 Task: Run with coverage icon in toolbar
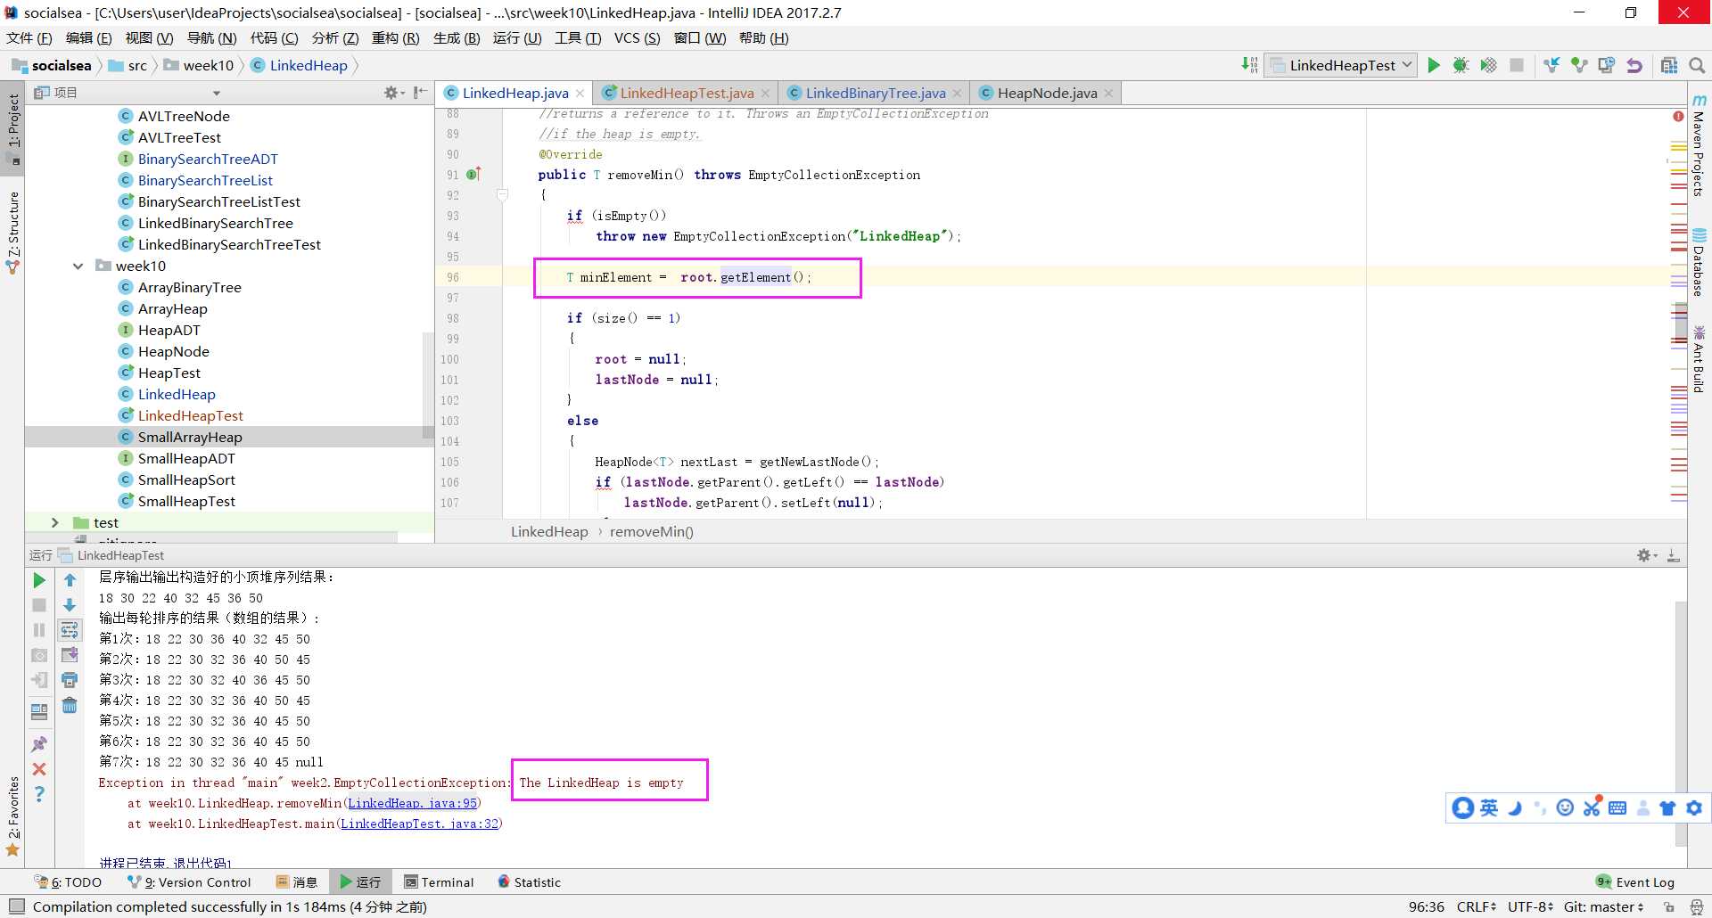(1488, 65)
